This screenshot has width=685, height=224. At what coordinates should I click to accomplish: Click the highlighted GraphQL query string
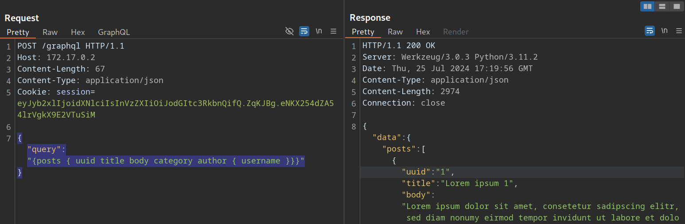[x=166, y=161]
